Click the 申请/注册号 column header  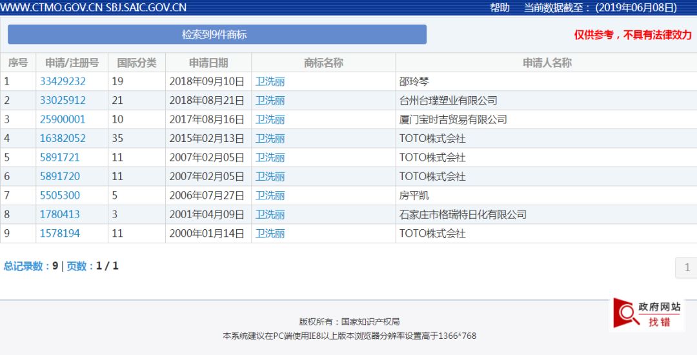pyautogui.click(x=72, y=63)
